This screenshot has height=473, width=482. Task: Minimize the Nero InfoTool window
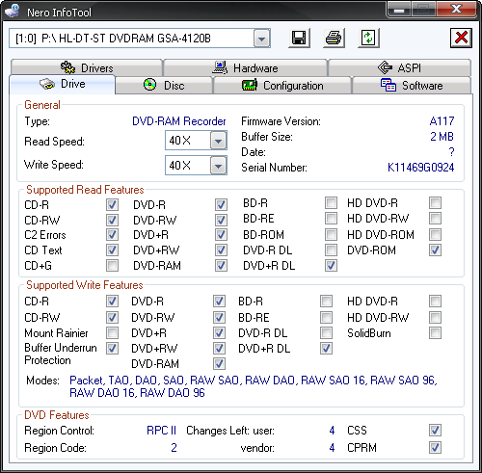[x=399, y=9]
